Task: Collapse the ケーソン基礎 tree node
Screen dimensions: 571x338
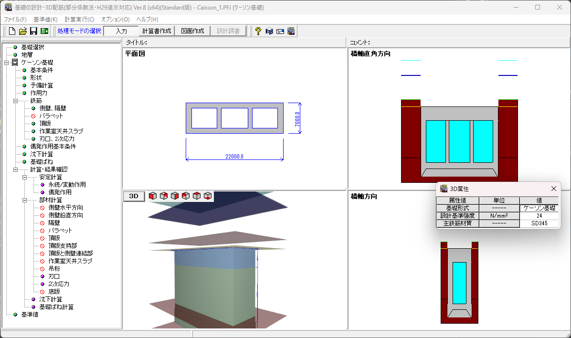Action: click(x=7, y=63)
